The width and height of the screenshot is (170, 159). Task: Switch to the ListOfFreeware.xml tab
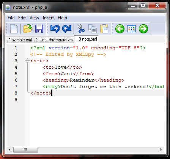[x=54, y=40]
